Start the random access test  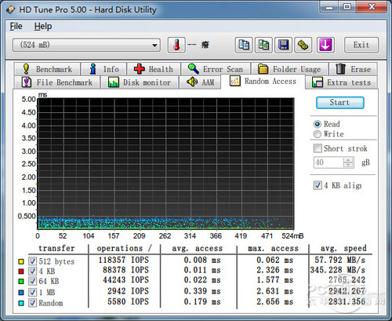(x=339, y=102)
